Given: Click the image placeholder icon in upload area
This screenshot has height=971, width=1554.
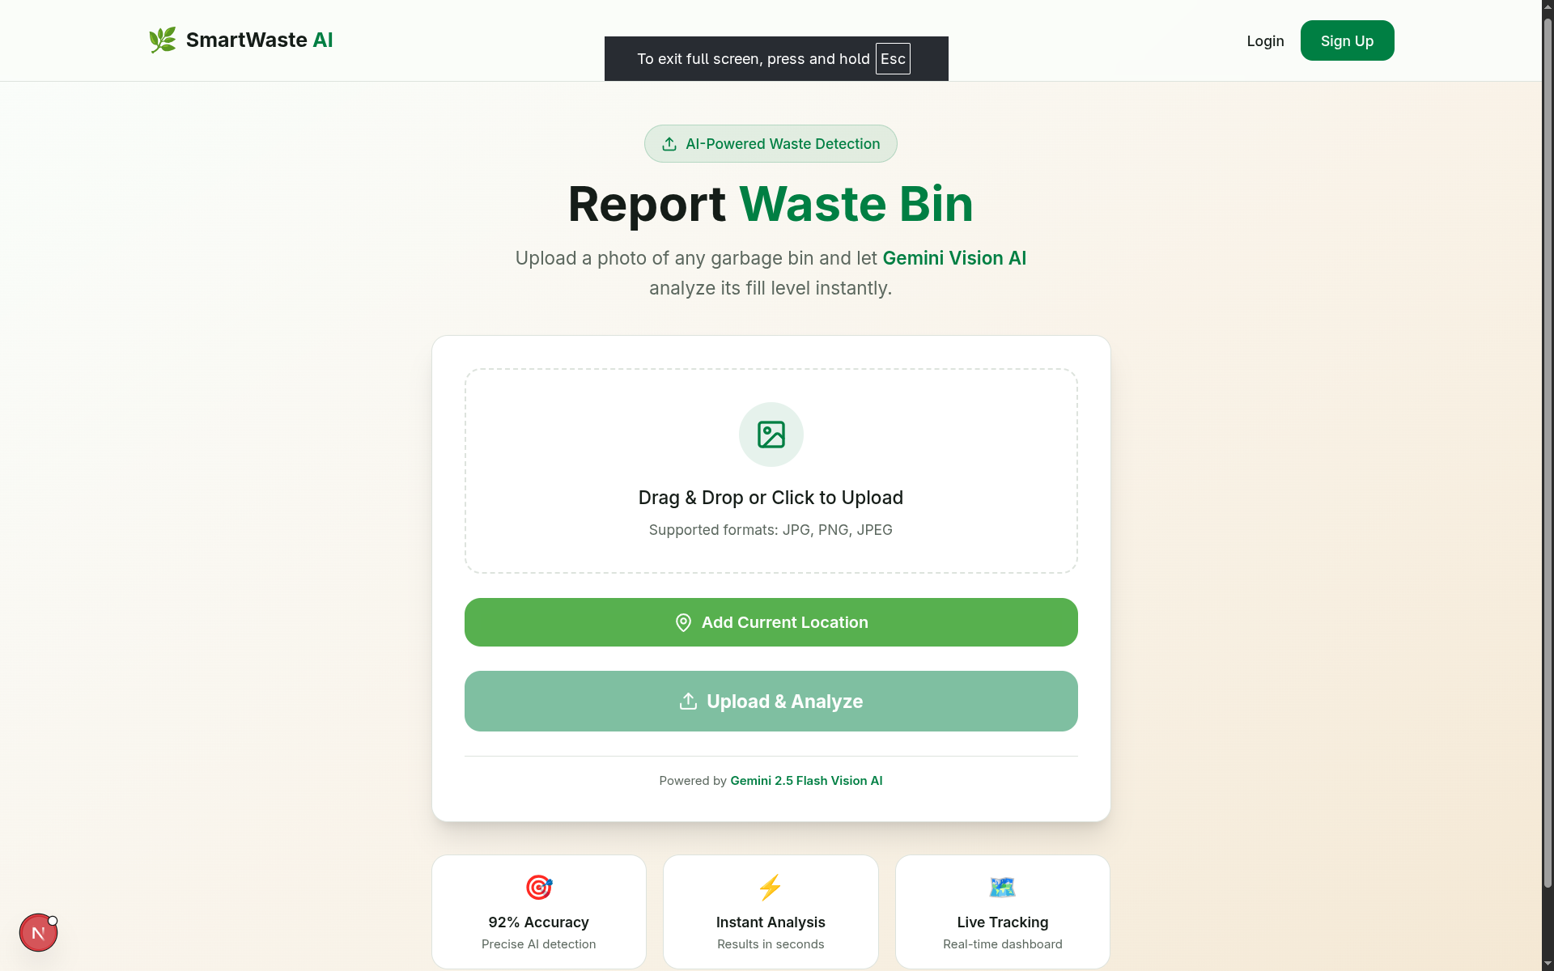Looking at the screenshot, I should 771,435.
